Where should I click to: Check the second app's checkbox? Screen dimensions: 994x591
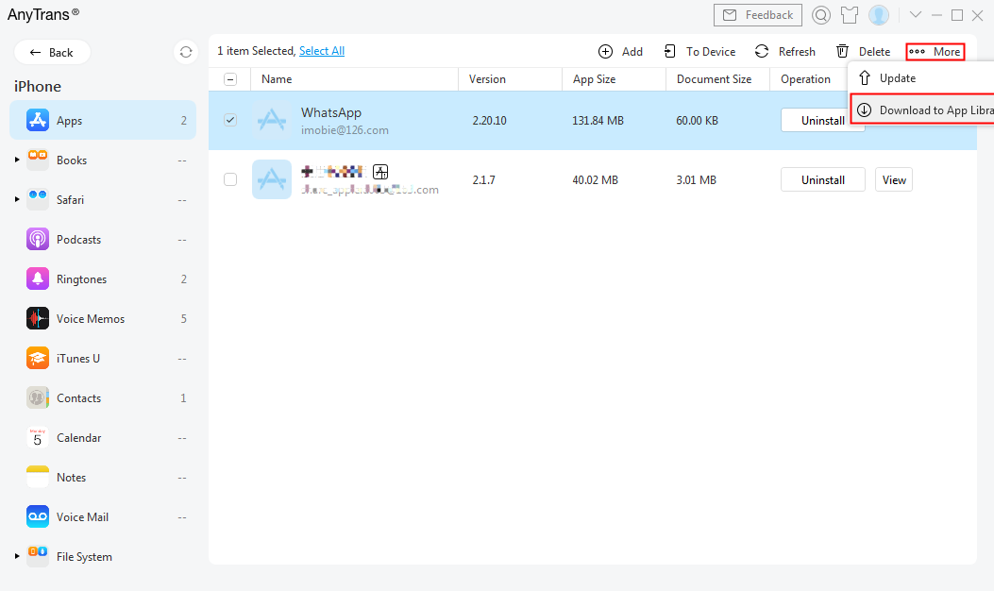pyautogui.click(x=230, y=179)
